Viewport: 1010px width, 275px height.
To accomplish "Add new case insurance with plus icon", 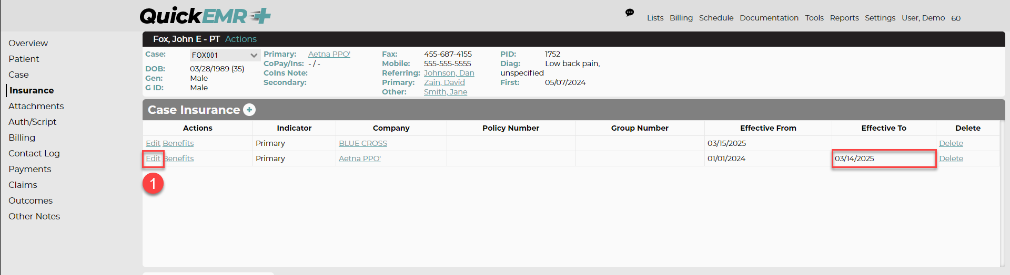I will [x=249, y=110].
